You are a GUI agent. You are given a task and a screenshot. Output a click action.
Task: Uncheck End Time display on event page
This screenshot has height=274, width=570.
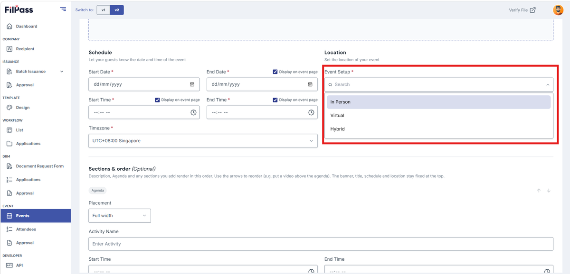click(275, 100)
